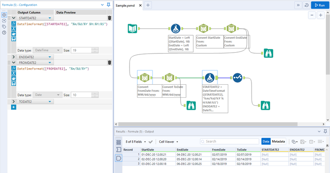Switch results to Metadata view
Image resolution: width=330 pixels, height=173 pixels.
pyautogui.click(x=278, y=141)
